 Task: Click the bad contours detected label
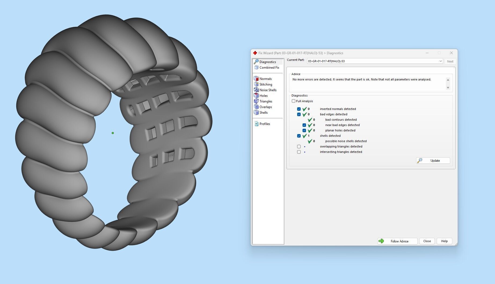pyautogui.click(x=341, y=120)
